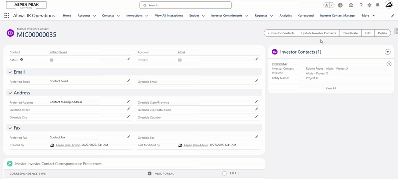Toggle the Primary checkbox

click(x=180, y=60)
